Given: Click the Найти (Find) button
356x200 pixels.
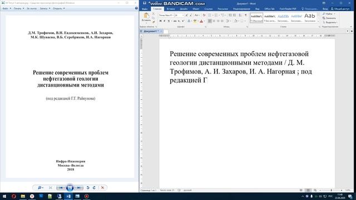Looking at the screenshot, I should pyautogui.click(x=329, y=14).
